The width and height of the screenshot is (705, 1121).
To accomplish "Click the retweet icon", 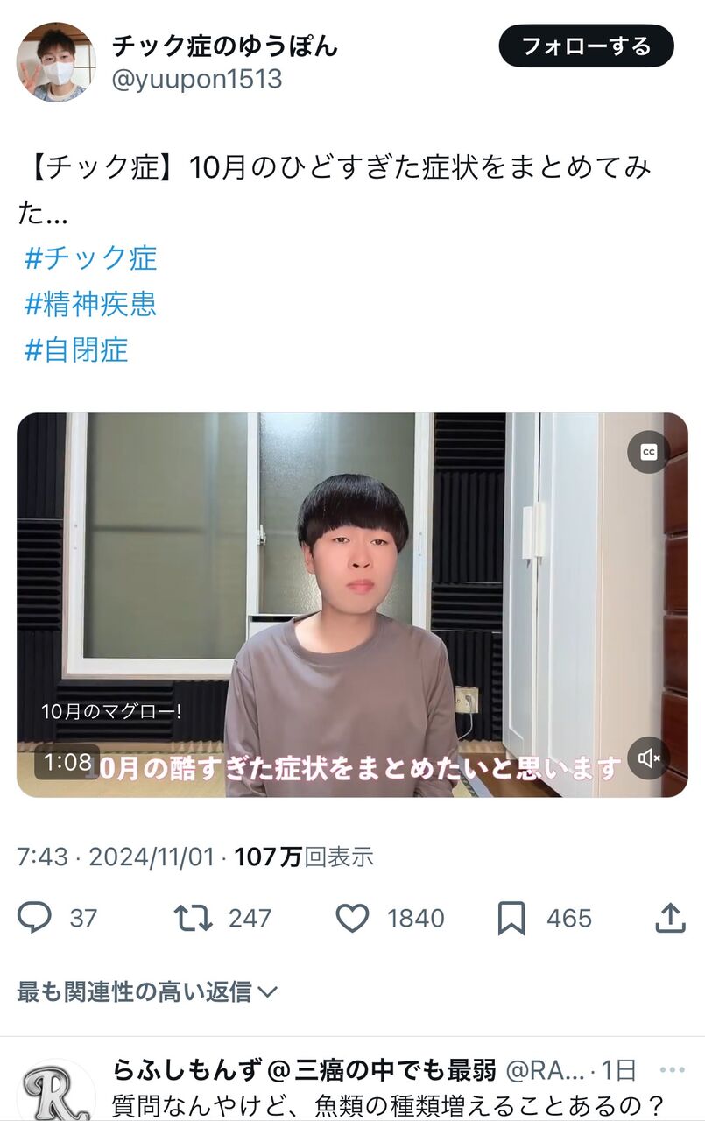I will [193, 918].
